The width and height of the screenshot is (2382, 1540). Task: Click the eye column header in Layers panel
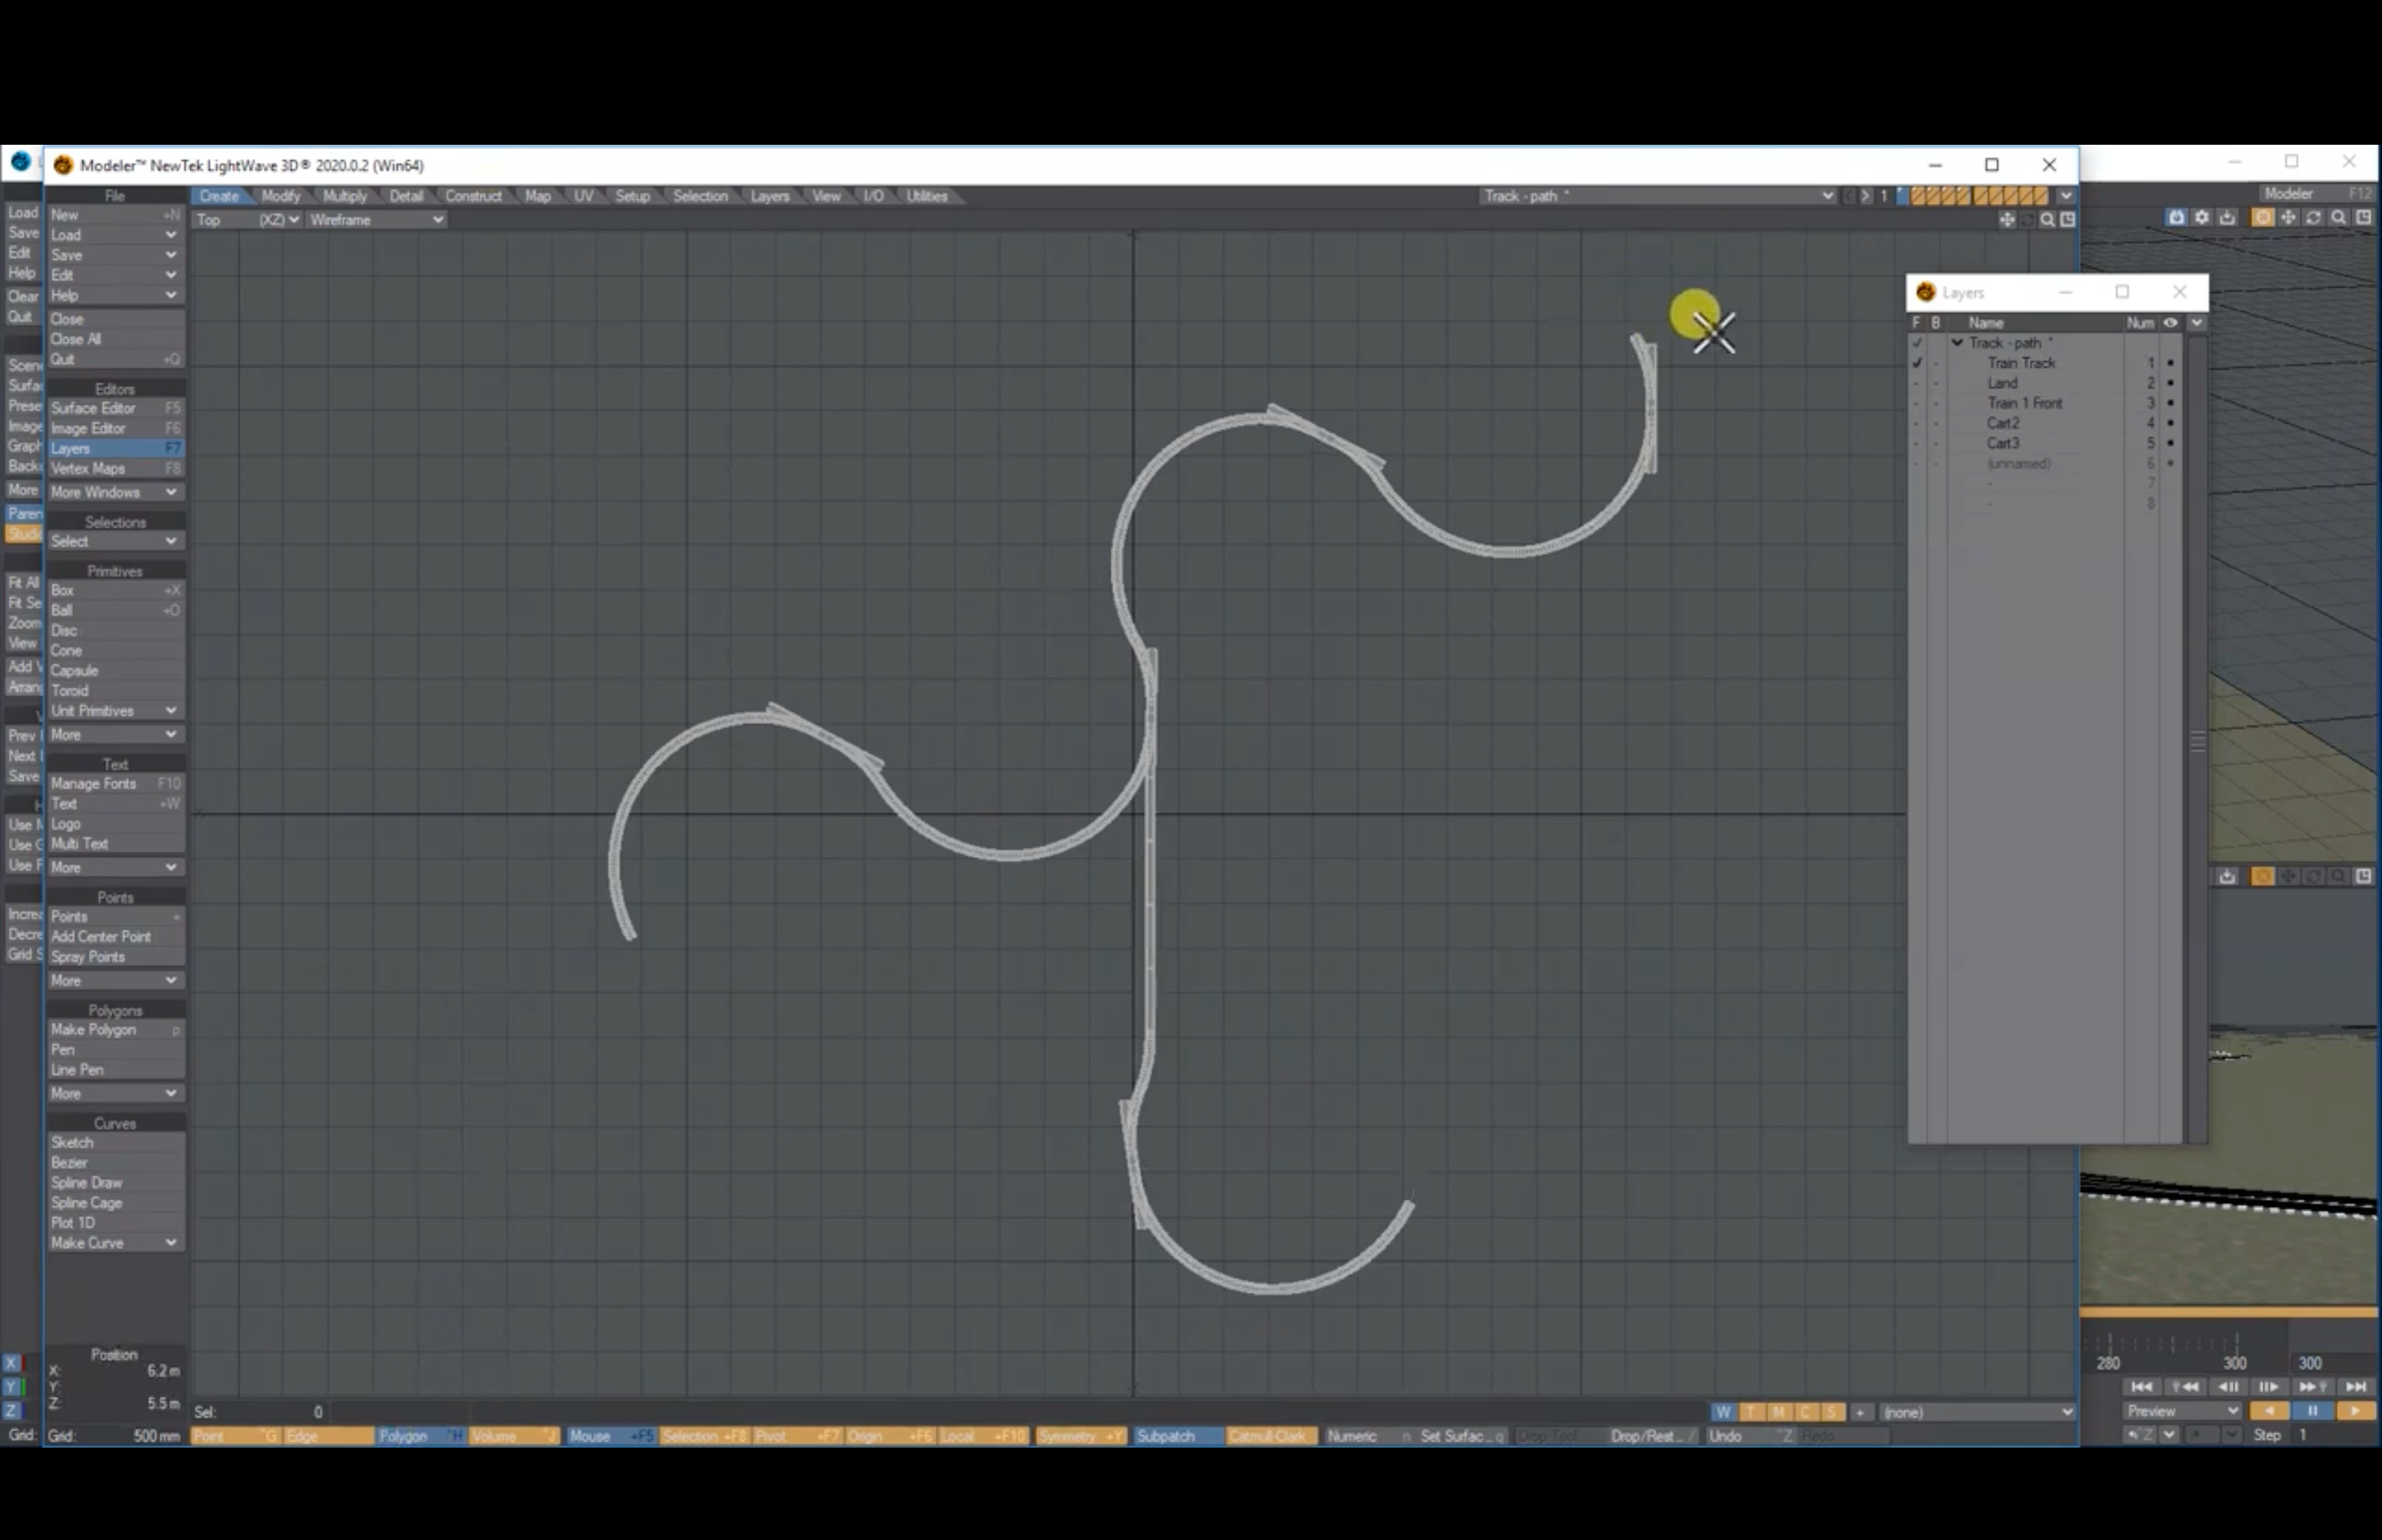point(2170,323)
